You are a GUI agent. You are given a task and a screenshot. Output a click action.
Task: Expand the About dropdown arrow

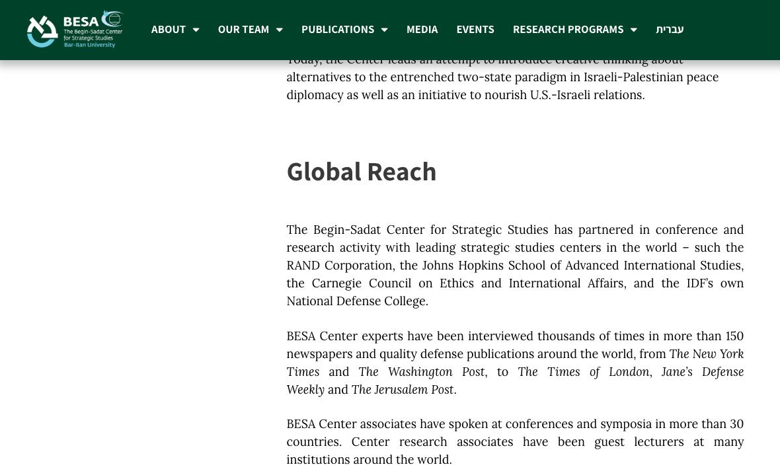point(196,30)
